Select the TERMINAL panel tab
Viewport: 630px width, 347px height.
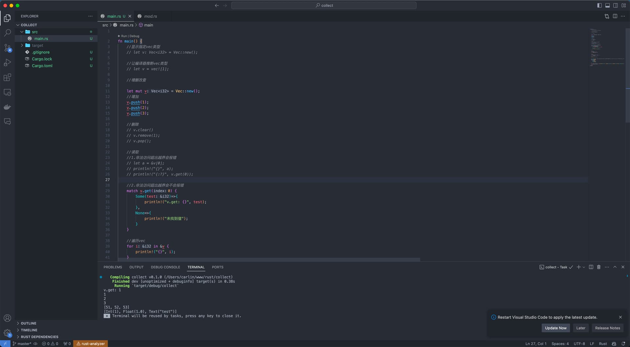click(x=196, y=267)
